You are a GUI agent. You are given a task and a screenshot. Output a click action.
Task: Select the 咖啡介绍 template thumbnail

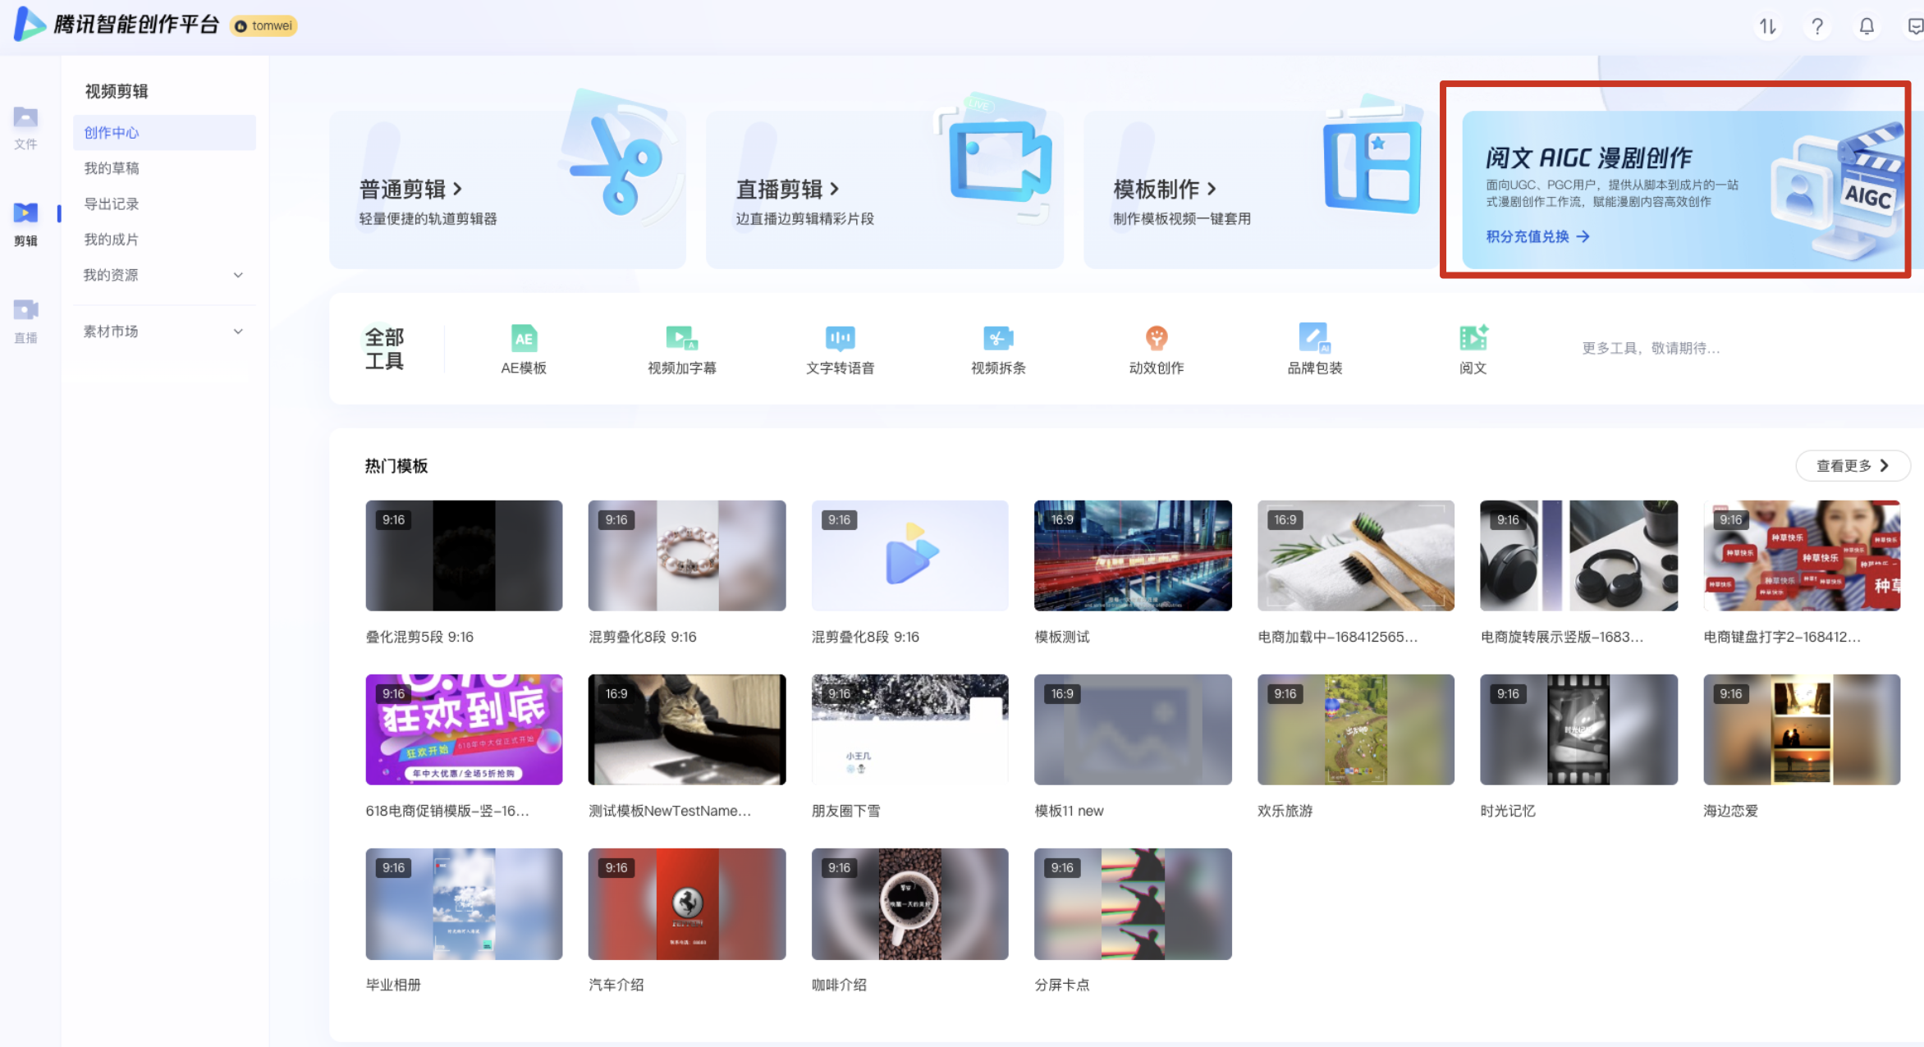[x=909, y=903]
